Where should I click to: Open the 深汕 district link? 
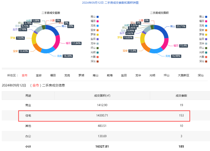[x=201, y=75]
